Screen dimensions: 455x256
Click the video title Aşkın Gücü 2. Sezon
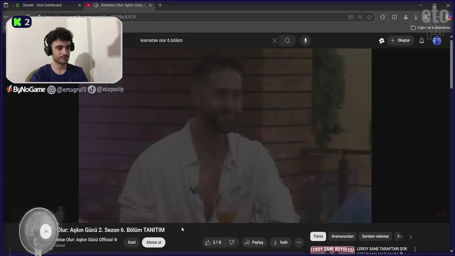point(111,230)
